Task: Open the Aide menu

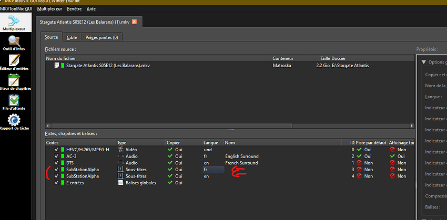Action: click(x=91, y=9)
